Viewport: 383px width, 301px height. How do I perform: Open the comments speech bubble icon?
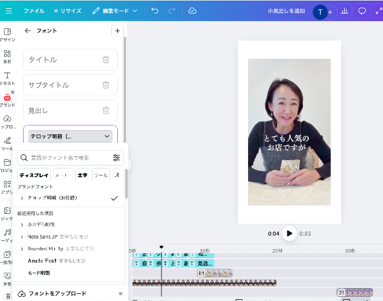coord(362,11)
